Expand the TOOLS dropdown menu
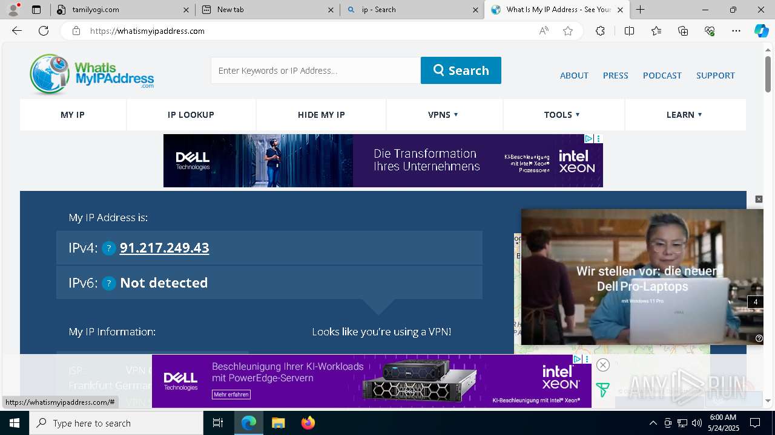The height and width of the screenshot is (435, 775). click(562, 115)
